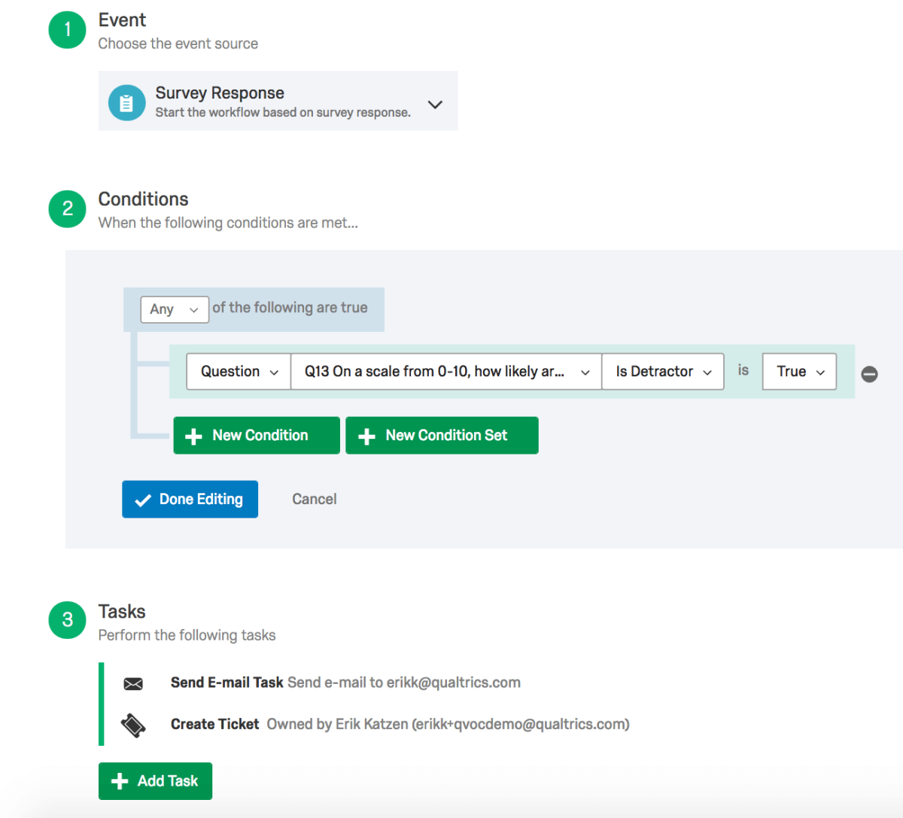Cancel editing the conditions
The image size is (903, 818).
tap(314, 499)
